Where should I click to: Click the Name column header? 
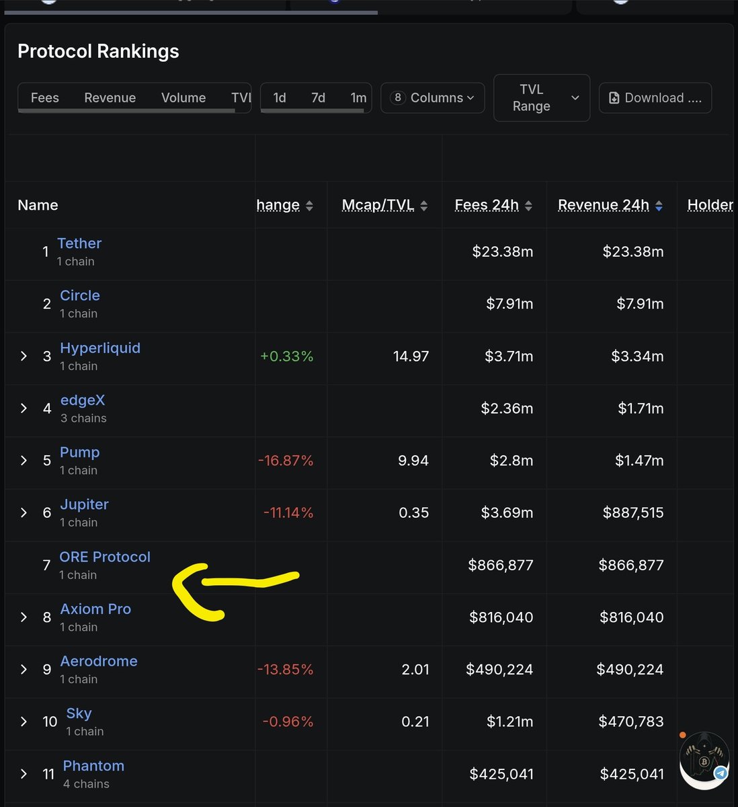[x=38, y=205]
